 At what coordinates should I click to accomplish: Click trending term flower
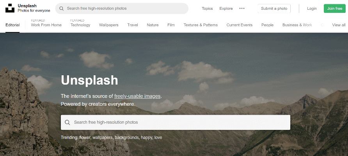coord(85,138)
